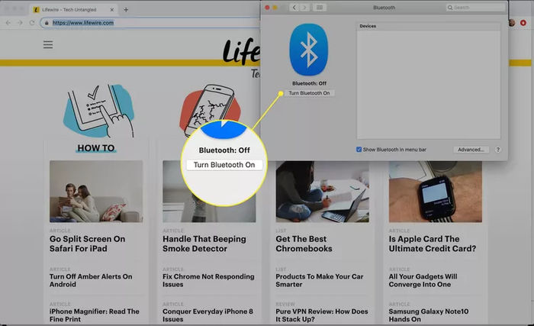Minimize the Bluetooth preferences window

click(x=275, y=7)
